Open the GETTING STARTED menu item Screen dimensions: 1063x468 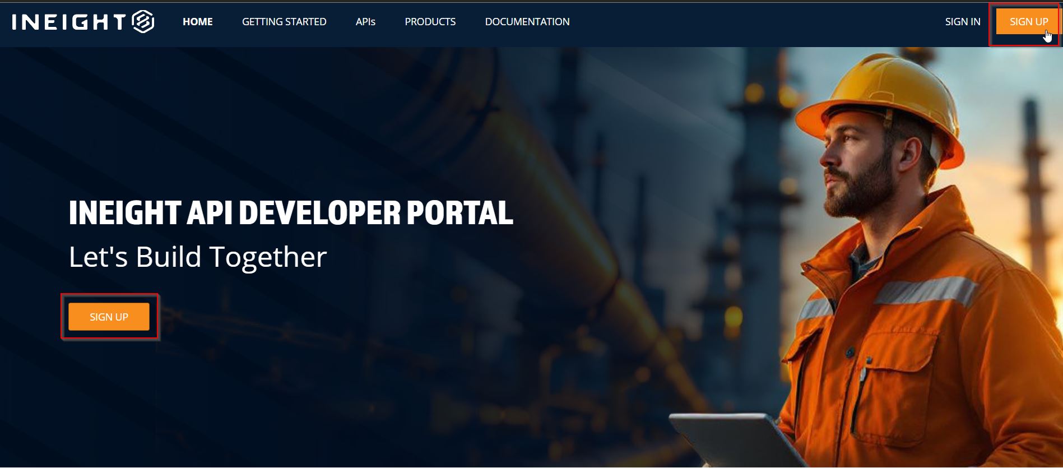(x=284, y=22)
